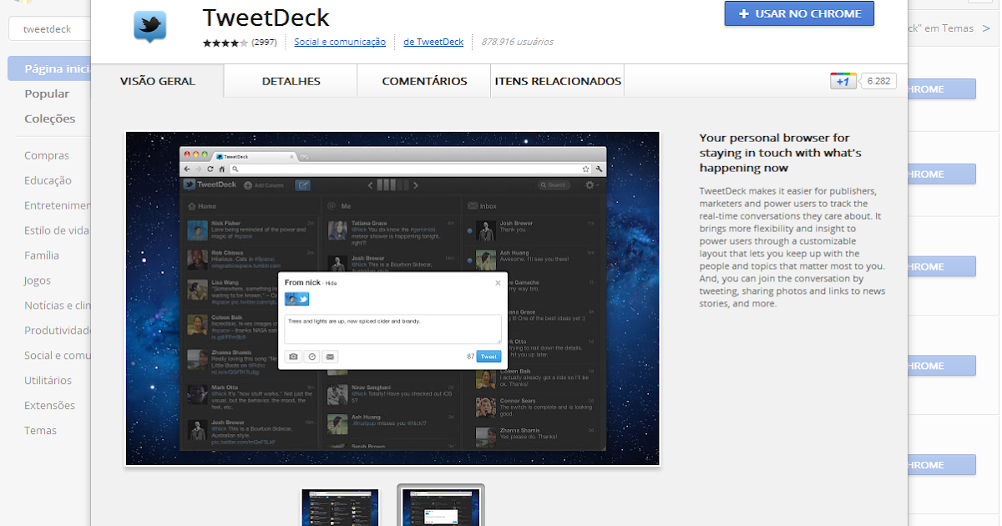
Task: Select Família category
Action: pos(42,255)
